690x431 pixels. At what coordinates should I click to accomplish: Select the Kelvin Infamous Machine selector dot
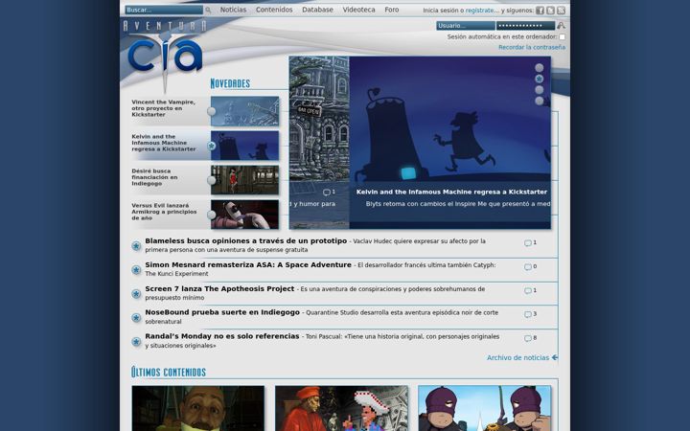click(212, 146)
